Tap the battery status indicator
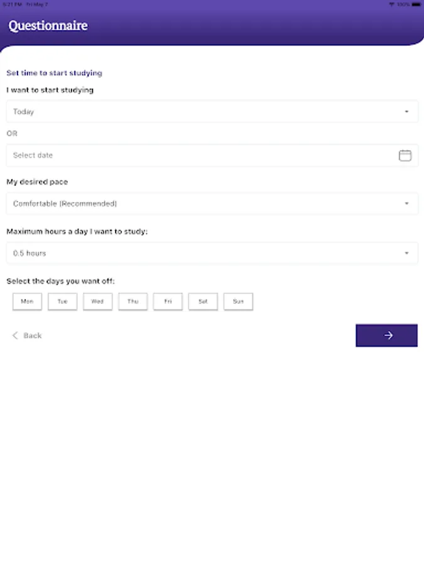Image resolution: width=424 pixels, height=565 pixels. pyautogui.click(x=415, y=4)
